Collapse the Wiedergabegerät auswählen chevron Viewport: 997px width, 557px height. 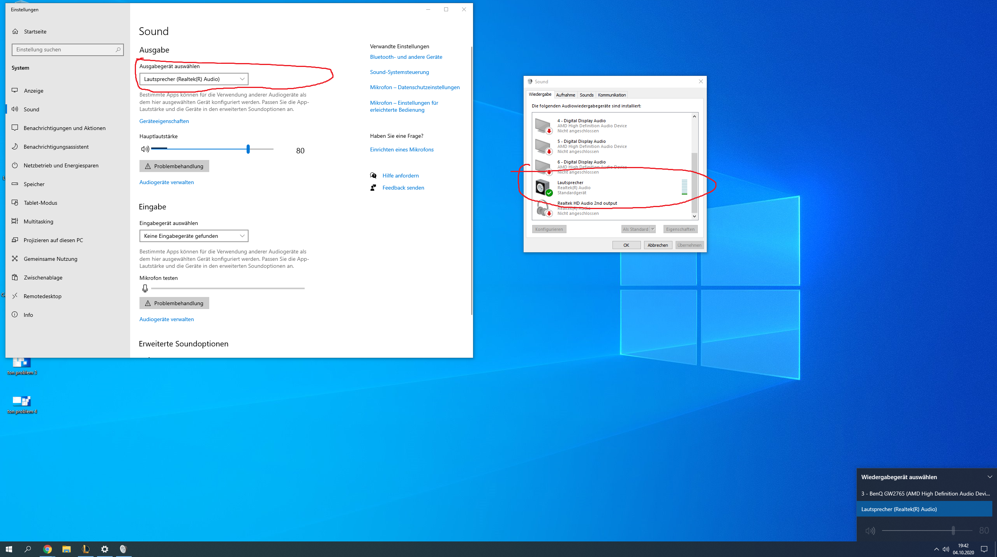[x=990, y=477]
